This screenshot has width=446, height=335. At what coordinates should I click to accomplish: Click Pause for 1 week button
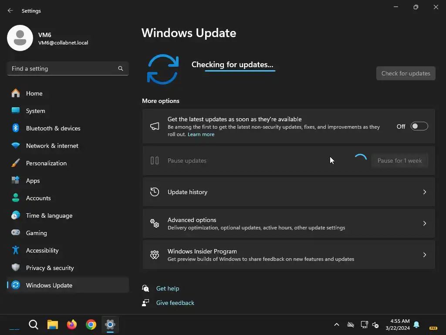400,161
